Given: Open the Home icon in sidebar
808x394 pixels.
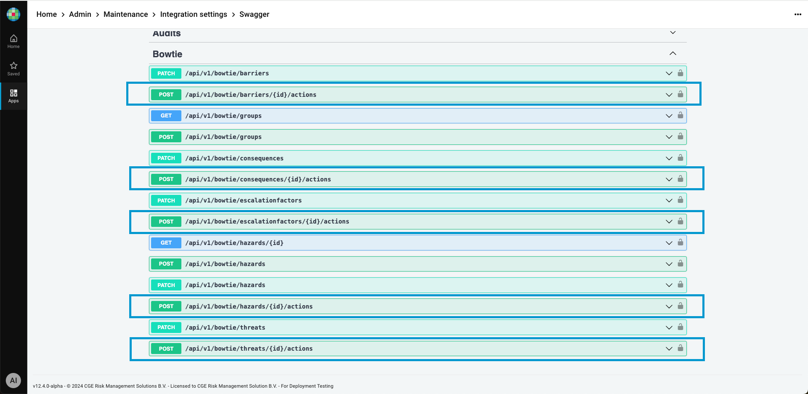Looking at the screenshot, I should (x=13, y=41).
